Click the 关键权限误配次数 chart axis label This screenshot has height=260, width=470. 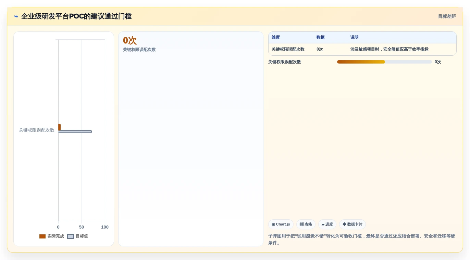coord(37,130)
